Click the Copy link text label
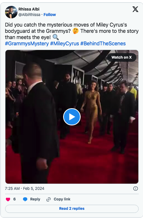Image resolution: width=143 pixels, height=218 pixels. pos(62,199)
